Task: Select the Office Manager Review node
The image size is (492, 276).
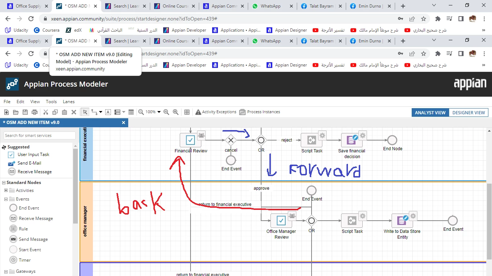Action: click(x=281, y=221)
